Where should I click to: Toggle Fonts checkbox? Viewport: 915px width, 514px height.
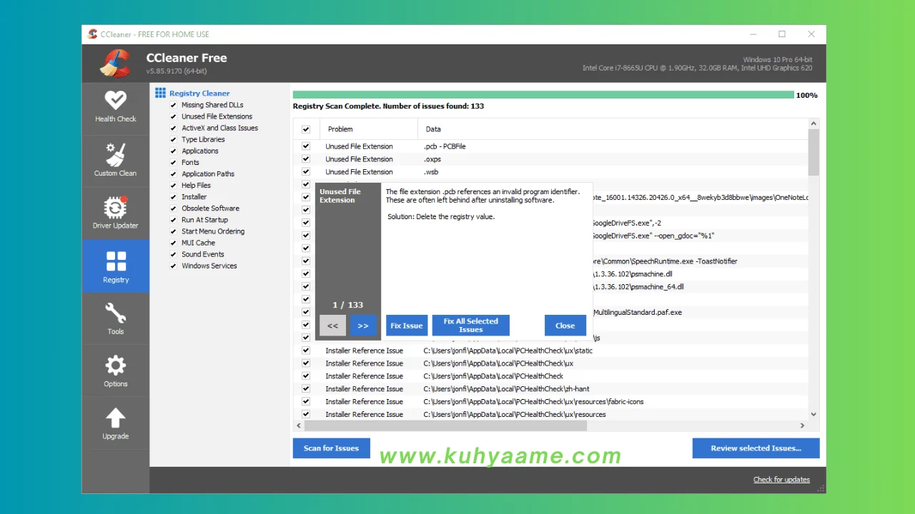click(173, 162)
